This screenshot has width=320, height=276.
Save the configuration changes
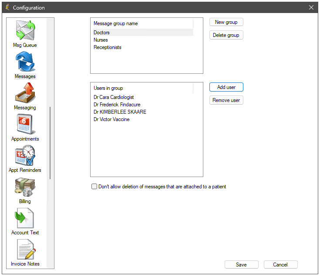click(242, 264)
